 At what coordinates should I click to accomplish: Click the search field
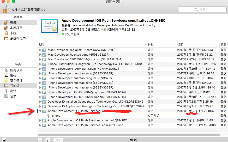point(202,9)
